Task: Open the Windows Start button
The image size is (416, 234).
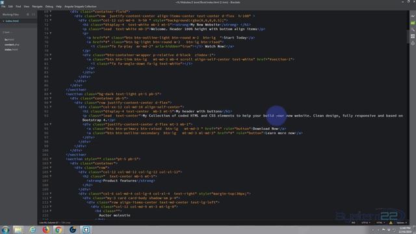Action: 6,229
